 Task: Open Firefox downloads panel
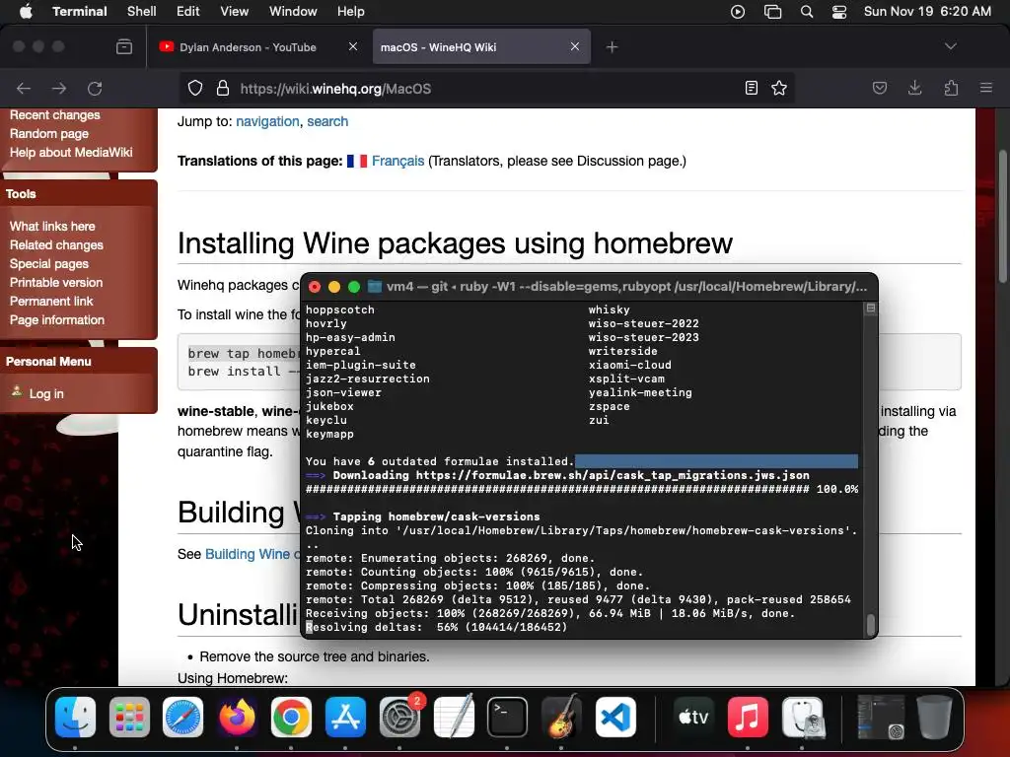click(914, 88)
